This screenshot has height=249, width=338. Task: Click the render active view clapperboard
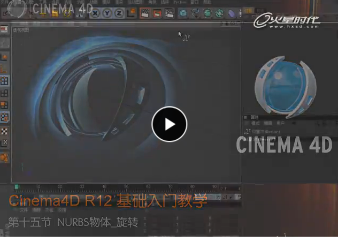145,13
